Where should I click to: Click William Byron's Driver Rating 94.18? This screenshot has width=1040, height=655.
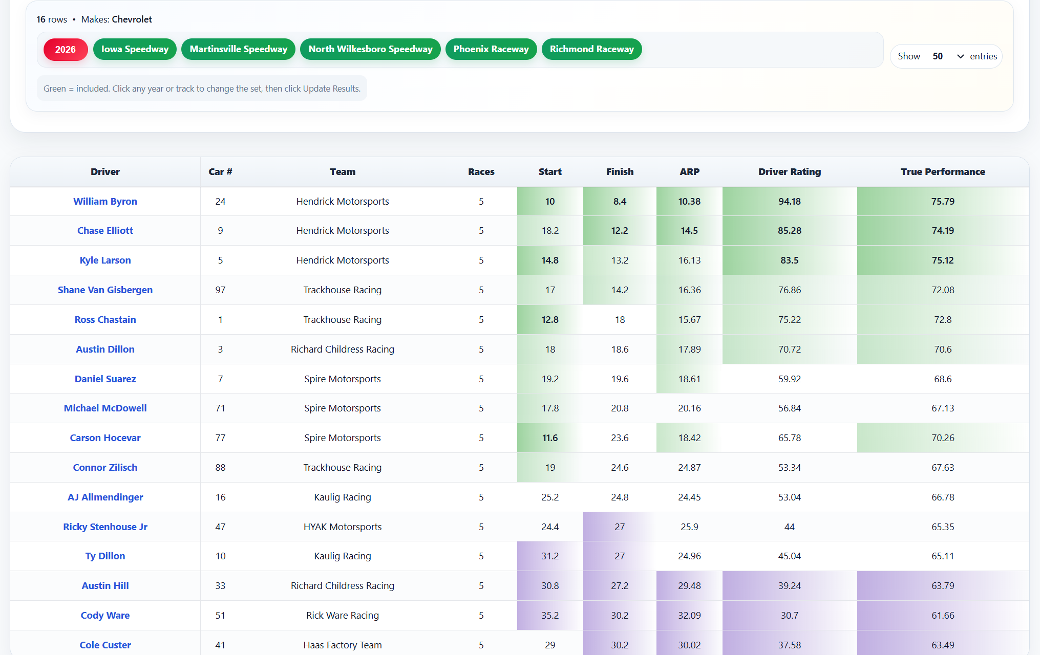click(x=790, y=202)
